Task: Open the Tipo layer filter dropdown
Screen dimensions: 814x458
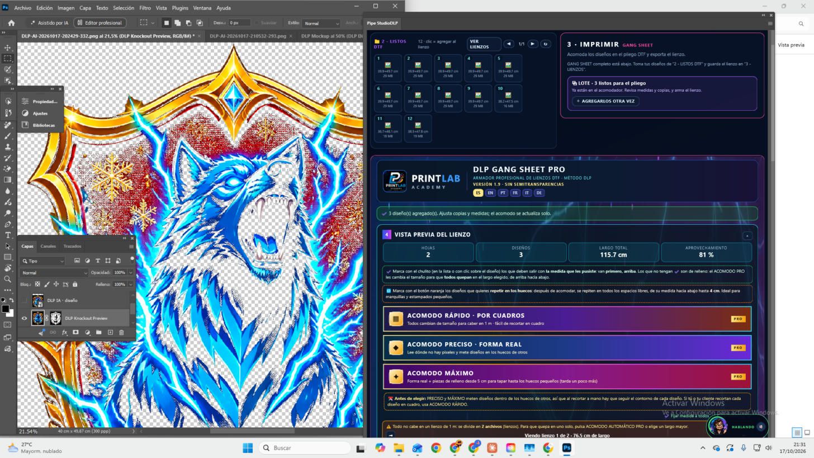Action: [42, 261]
